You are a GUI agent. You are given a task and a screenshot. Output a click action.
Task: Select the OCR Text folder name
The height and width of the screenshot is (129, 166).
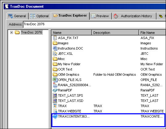pyautogui.click(x=65, y=69)
